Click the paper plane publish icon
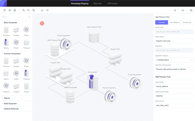 pos(175,10)
